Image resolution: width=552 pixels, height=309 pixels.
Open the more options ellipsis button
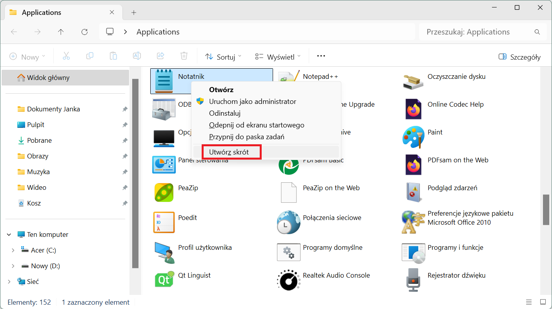click(x=321, y=56)
